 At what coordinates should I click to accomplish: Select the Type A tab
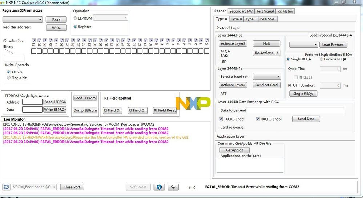pyautogui.click(x=222, y=19)
